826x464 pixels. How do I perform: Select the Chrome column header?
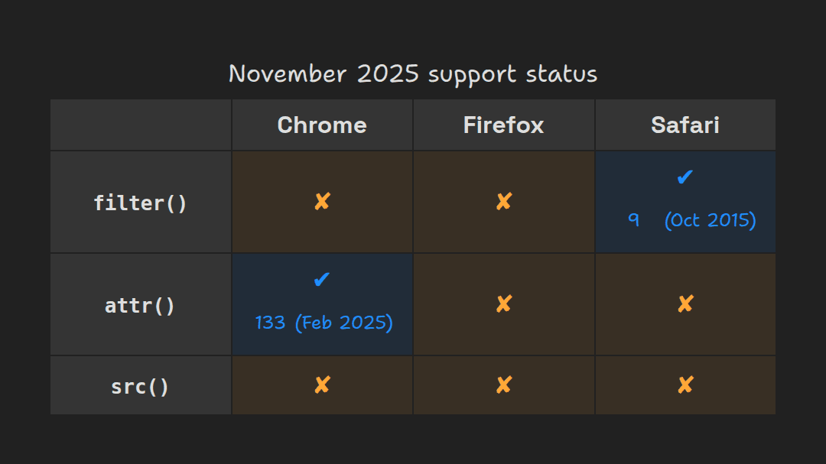pyautogui.click(x=322, y=125)
